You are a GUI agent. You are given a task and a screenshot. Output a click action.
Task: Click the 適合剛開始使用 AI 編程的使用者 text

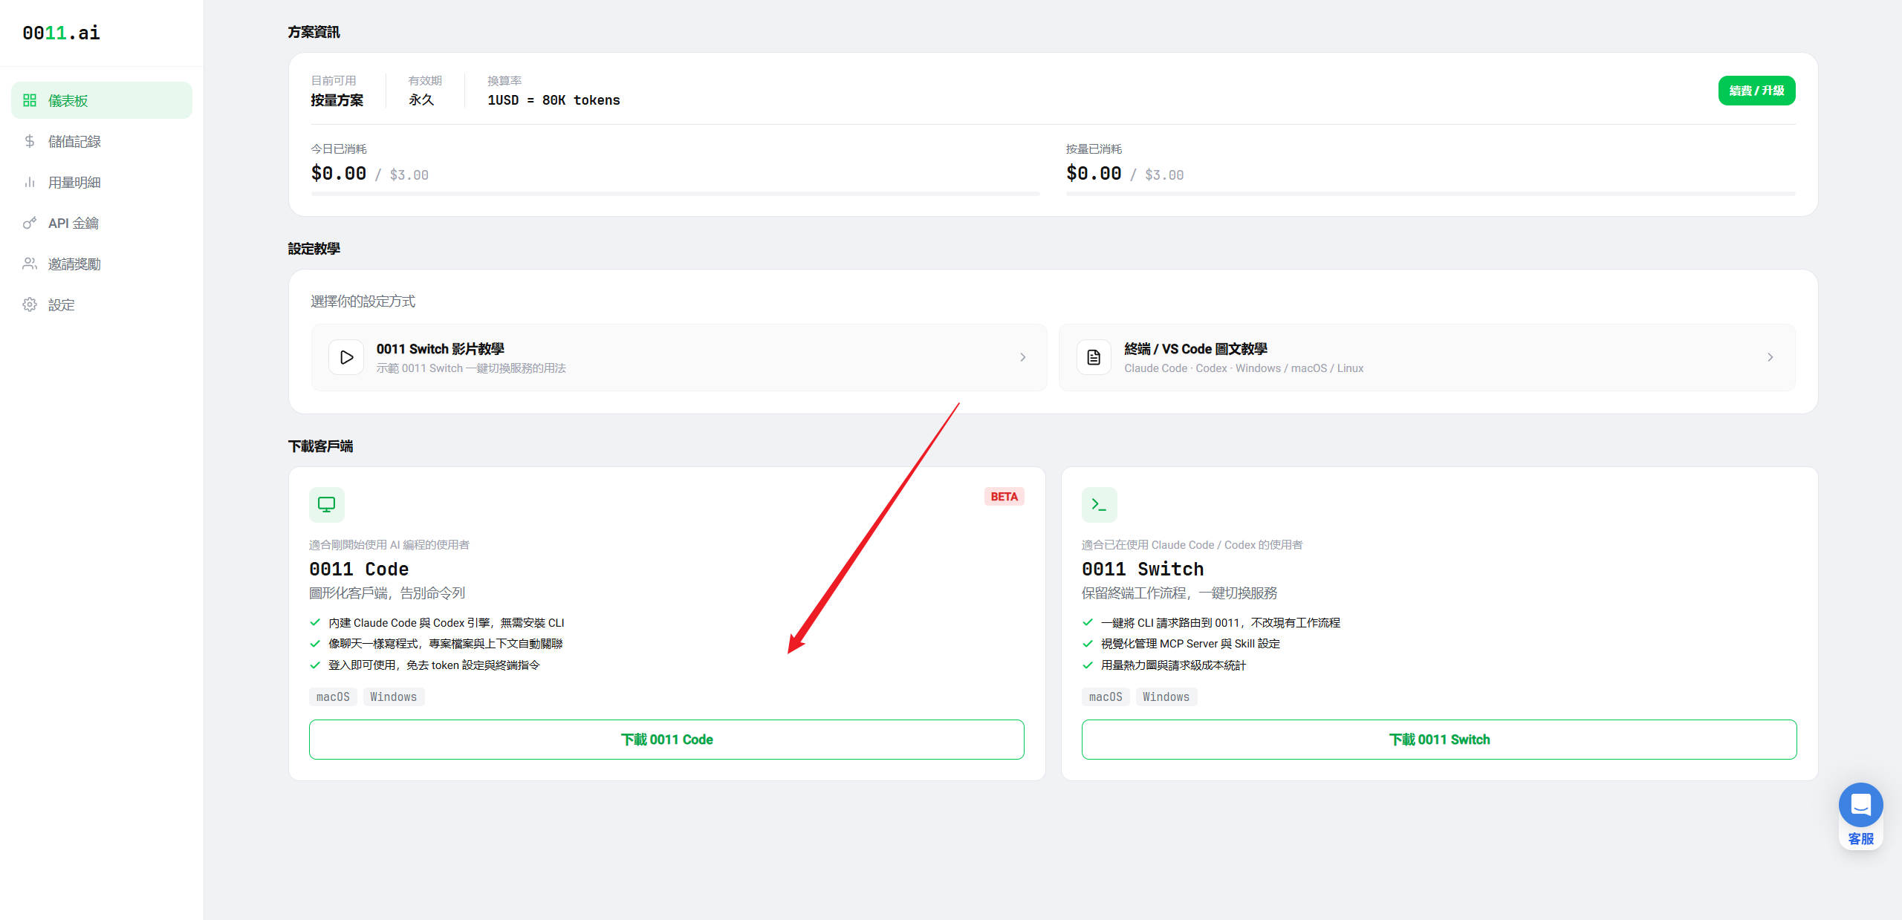click(x=389, y=545)
